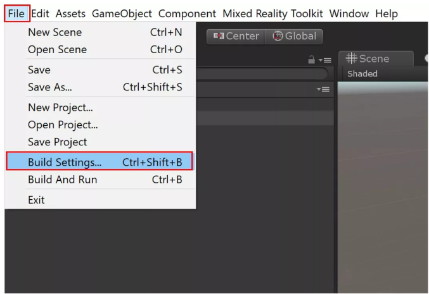Screen dimensions: 429x294
Task: Select Build Settings... from the File menu
Action: [x=99, y=162]
